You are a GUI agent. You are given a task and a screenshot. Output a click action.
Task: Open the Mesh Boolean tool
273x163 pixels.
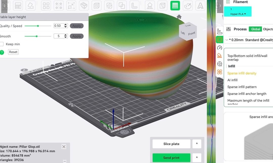(122, 6)
